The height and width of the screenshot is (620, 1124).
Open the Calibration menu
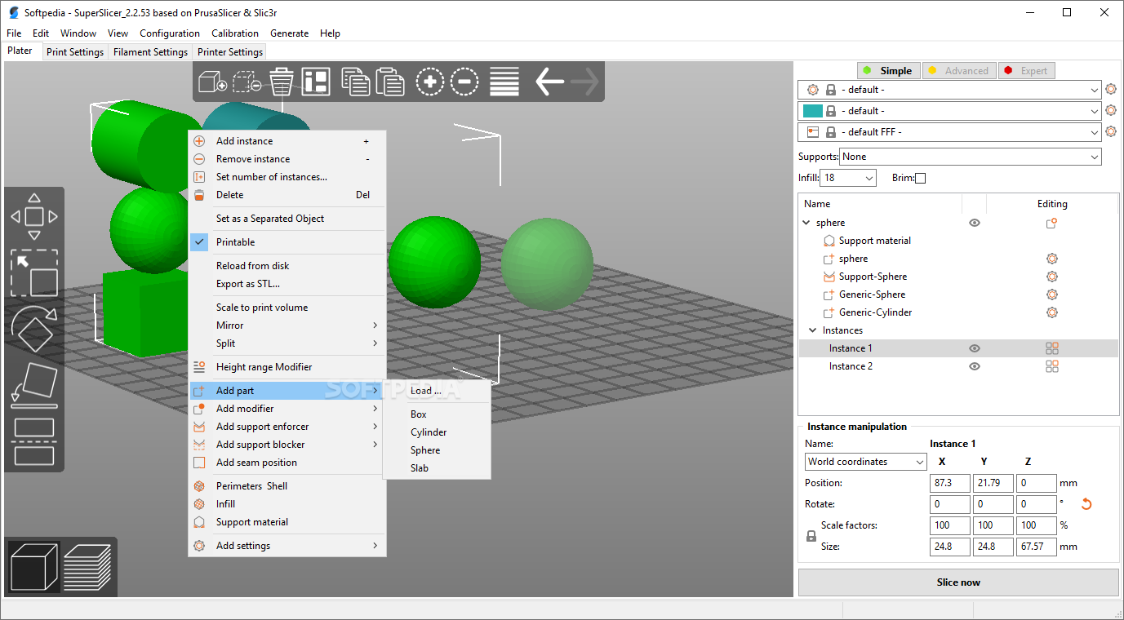(x=235, y=33)
